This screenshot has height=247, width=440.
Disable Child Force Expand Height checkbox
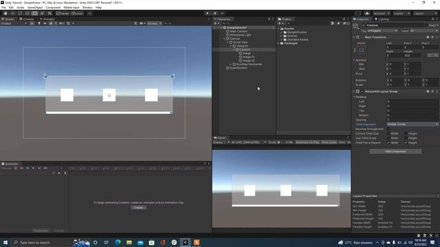(x=406, y=143)
